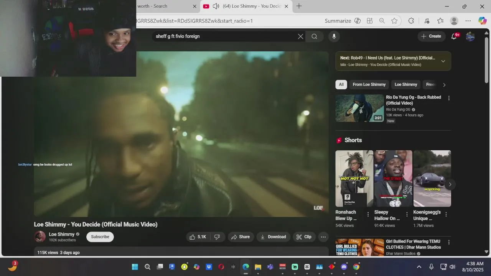Open Rio Da Yung Og Back Rubbed thumbnail
The width and height of the screenshot is (491, 276).
coord(359,108)
